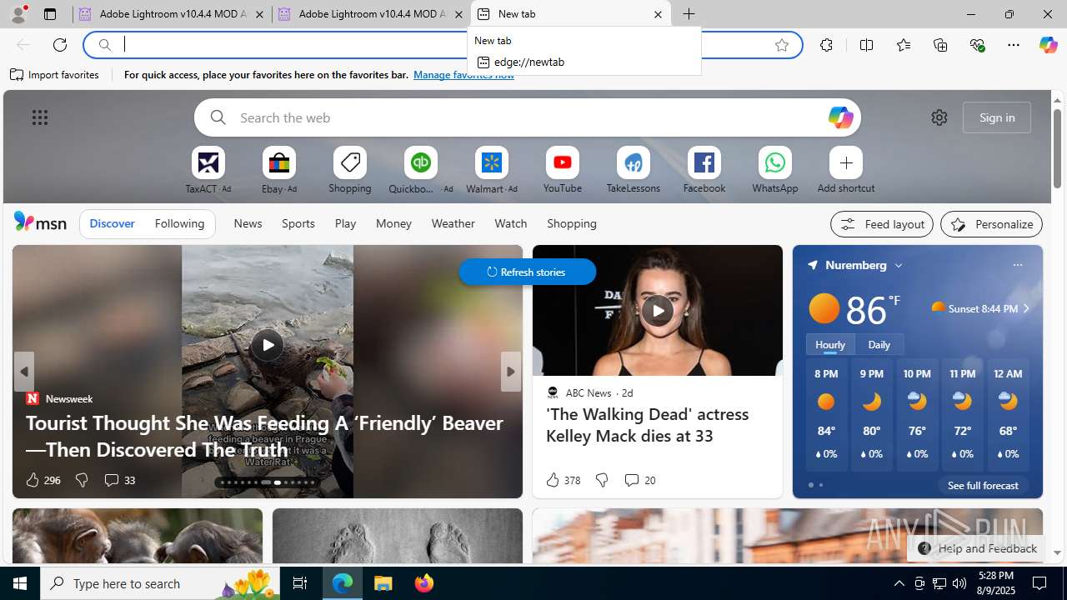Viewport: 1067px width, 600px height.
Task: Open Browser essentials heart icon
Action: coord(977,45)
